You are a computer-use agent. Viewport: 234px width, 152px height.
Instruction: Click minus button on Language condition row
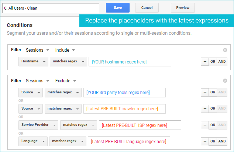pyautogui.click(x=204, y=141)
